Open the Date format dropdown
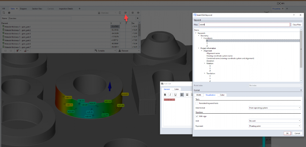Viewport: 306px width, 147px height. tap(275, 108)
